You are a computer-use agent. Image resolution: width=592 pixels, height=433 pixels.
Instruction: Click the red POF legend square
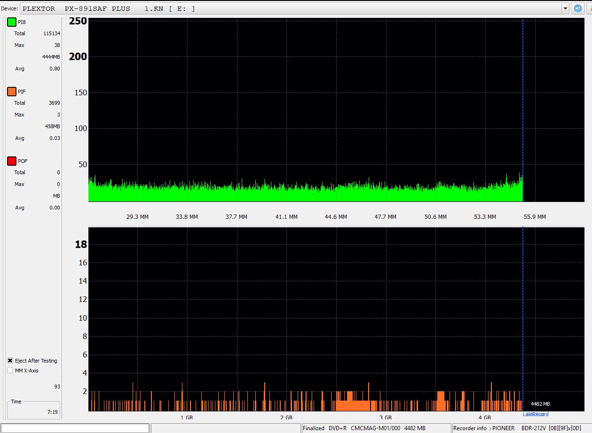click(12, 161)
